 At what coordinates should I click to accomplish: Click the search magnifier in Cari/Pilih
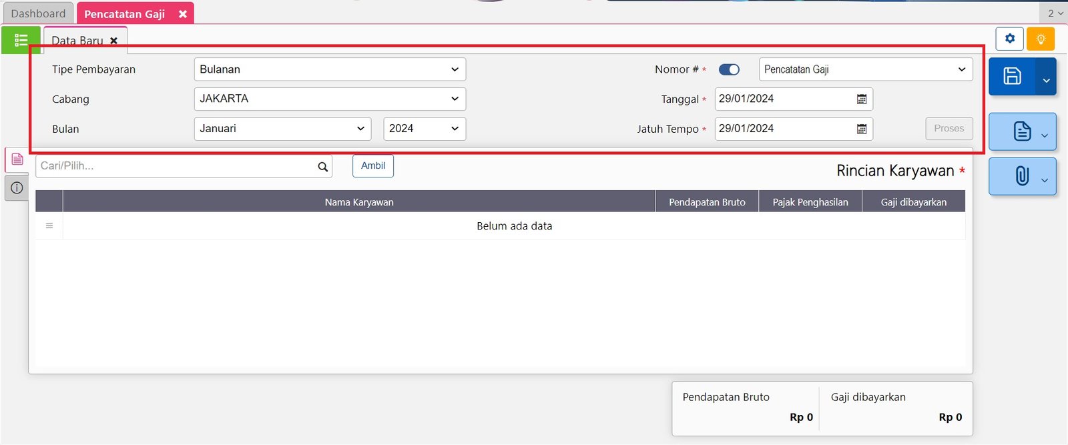[322, 167]
